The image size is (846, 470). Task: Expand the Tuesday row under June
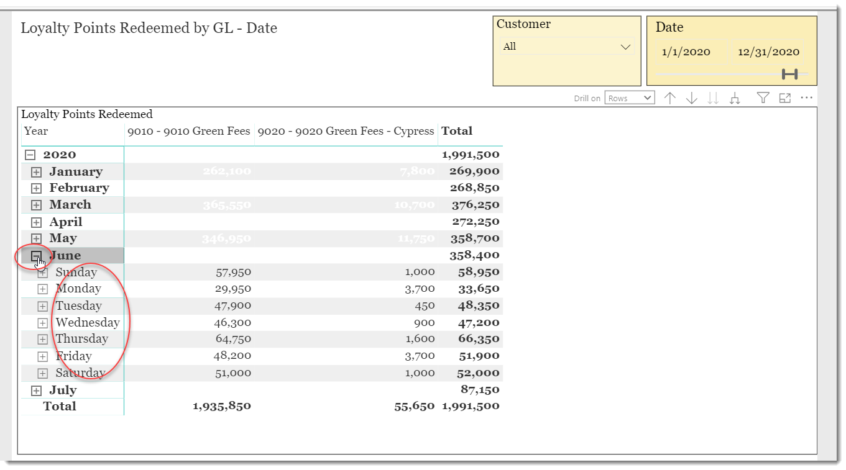click(x=42, y=306)
